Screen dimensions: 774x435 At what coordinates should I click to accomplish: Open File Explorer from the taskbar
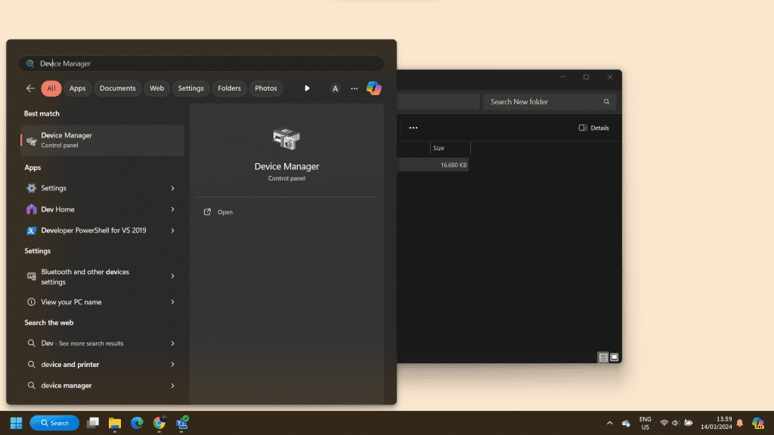[115, 423]
